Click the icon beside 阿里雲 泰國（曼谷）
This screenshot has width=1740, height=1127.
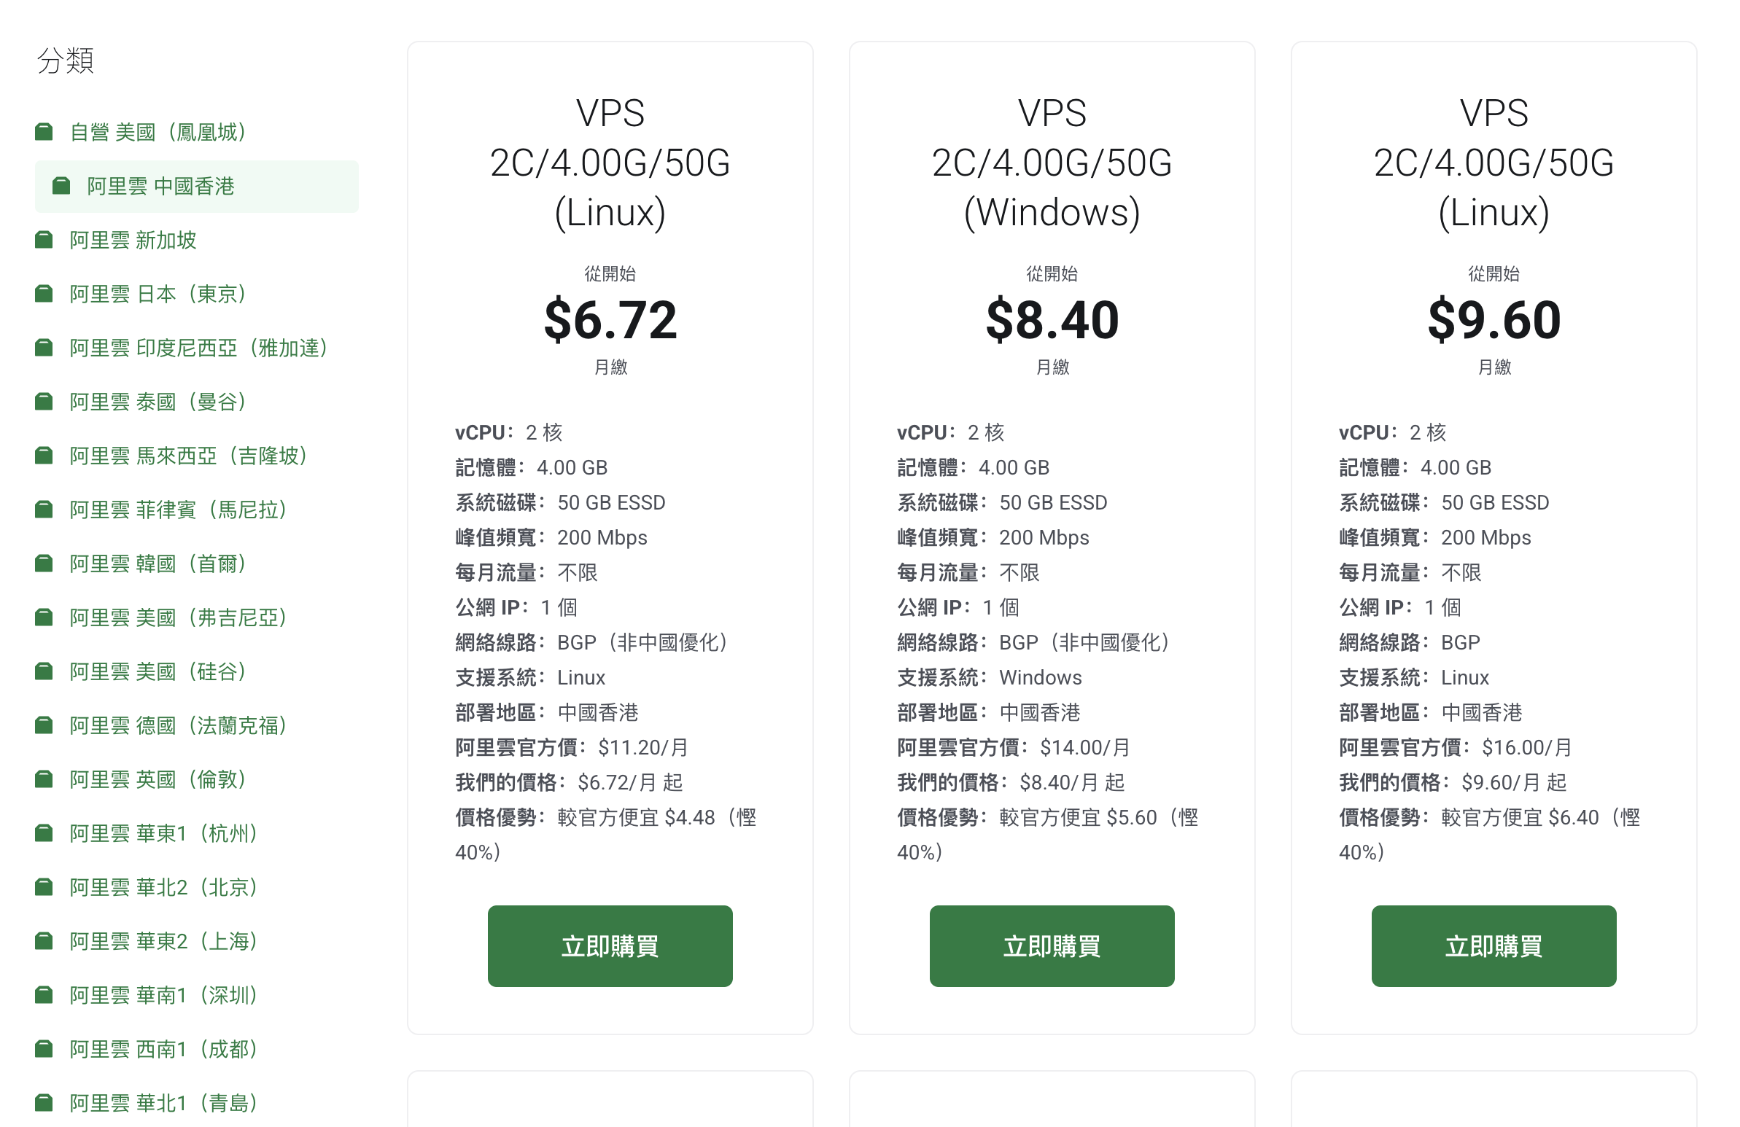(44, 402)
